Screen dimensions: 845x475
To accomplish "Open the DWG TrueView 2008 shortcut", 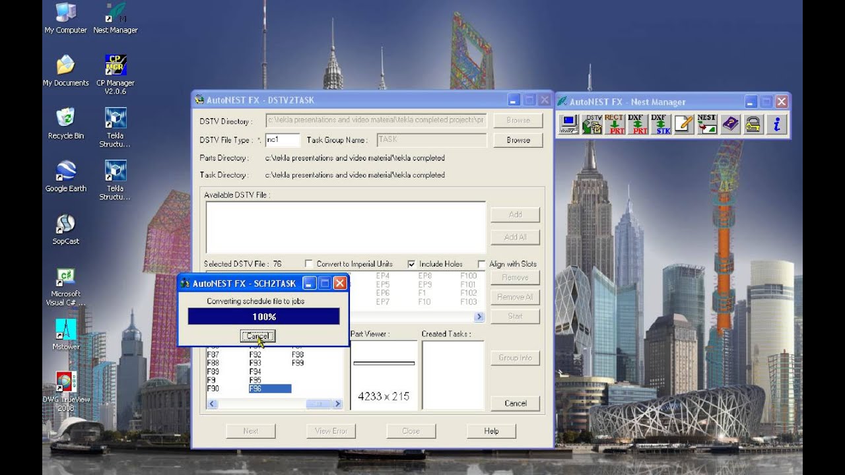I will (x=65, y=392).
